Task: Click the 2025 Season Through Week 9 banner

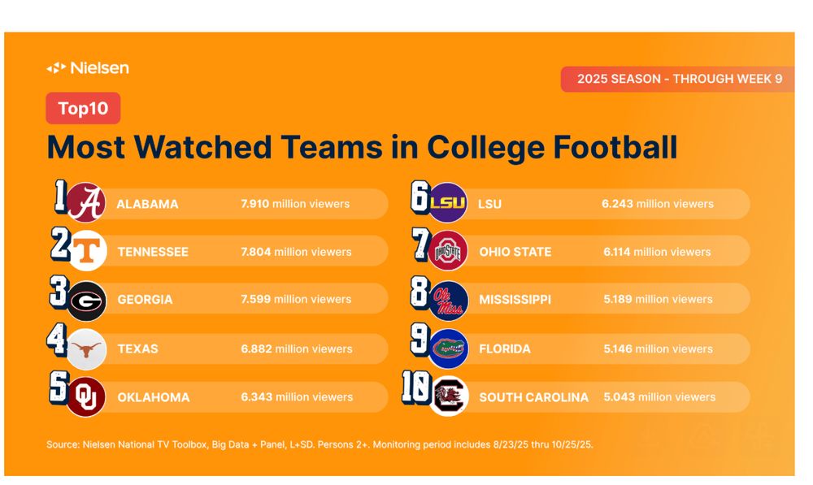Action: pos(678,79)
